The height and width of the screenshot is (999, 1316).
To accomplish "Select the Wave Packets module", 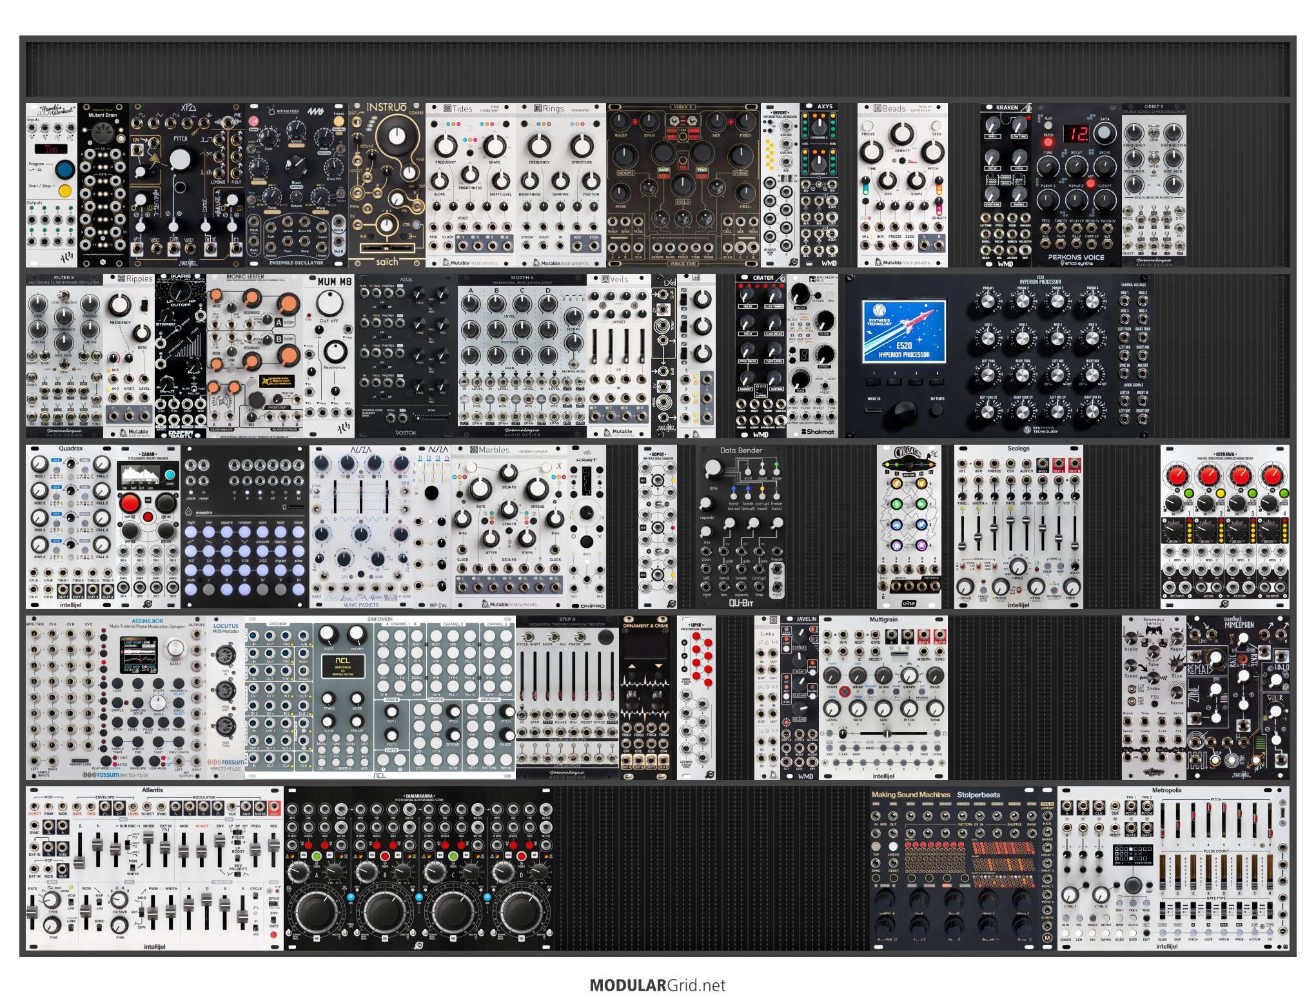I will point(361,527).
